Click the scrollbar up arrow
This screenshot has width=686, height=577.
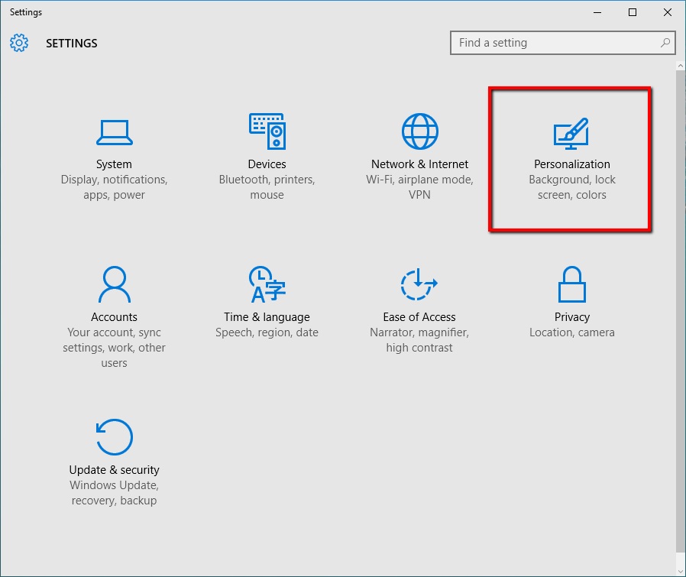coord(680,66)
